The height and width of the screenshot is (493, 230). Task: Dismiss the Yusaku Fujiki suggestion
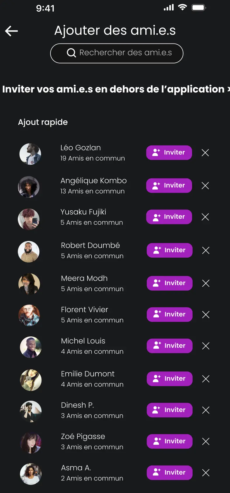205,217
